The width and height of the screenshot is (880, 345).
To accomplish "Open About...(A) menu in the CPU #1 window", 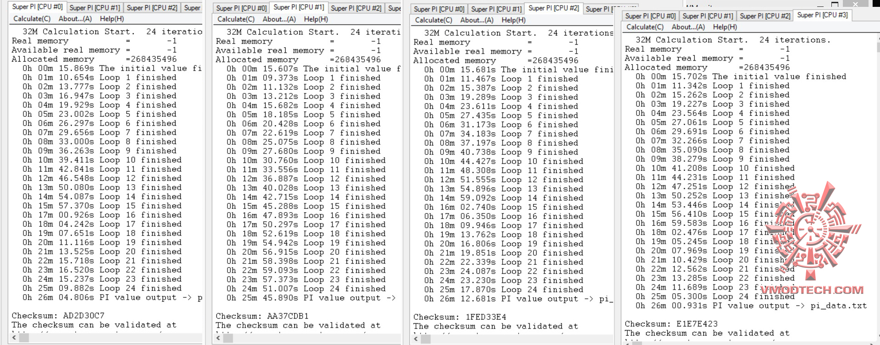I will [279, 19].
